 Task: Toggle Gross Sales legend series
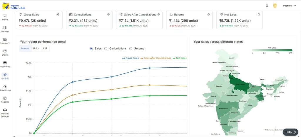click(131, 58)
